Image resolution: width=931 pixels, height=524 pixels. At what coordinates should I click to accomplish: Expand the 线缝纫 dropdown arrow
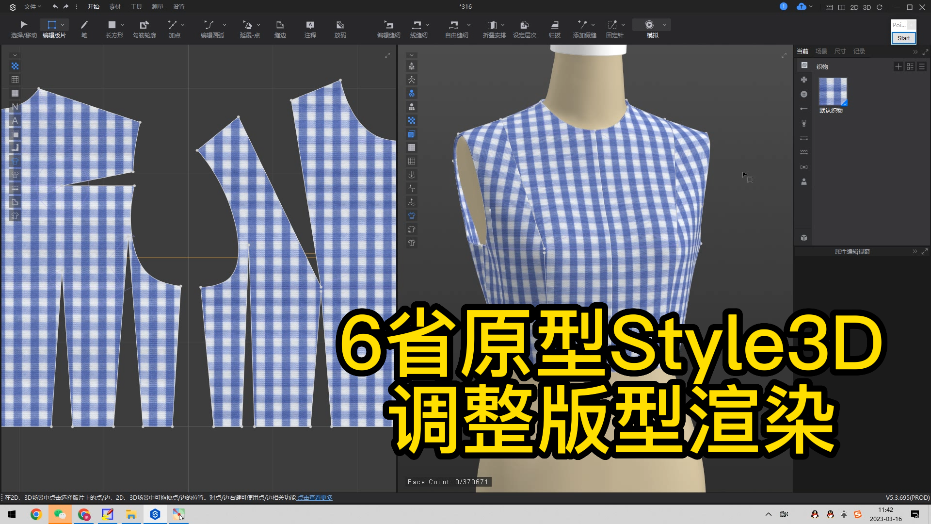(x=427, y=25)
